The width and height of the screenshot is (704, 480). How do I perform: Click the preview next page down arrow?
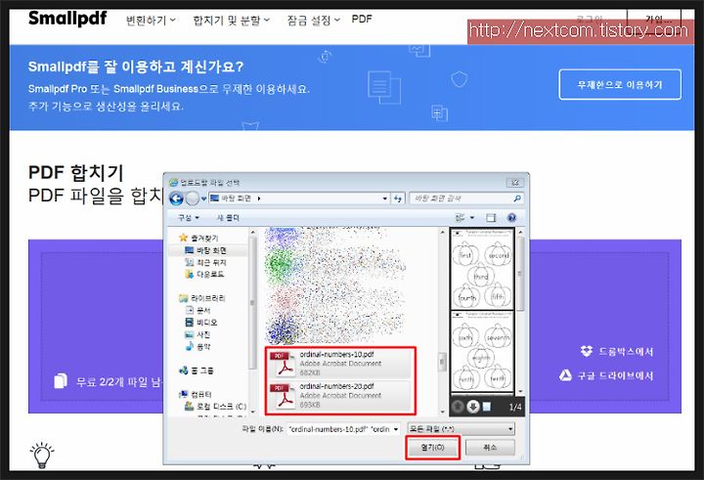coord(472,407)
